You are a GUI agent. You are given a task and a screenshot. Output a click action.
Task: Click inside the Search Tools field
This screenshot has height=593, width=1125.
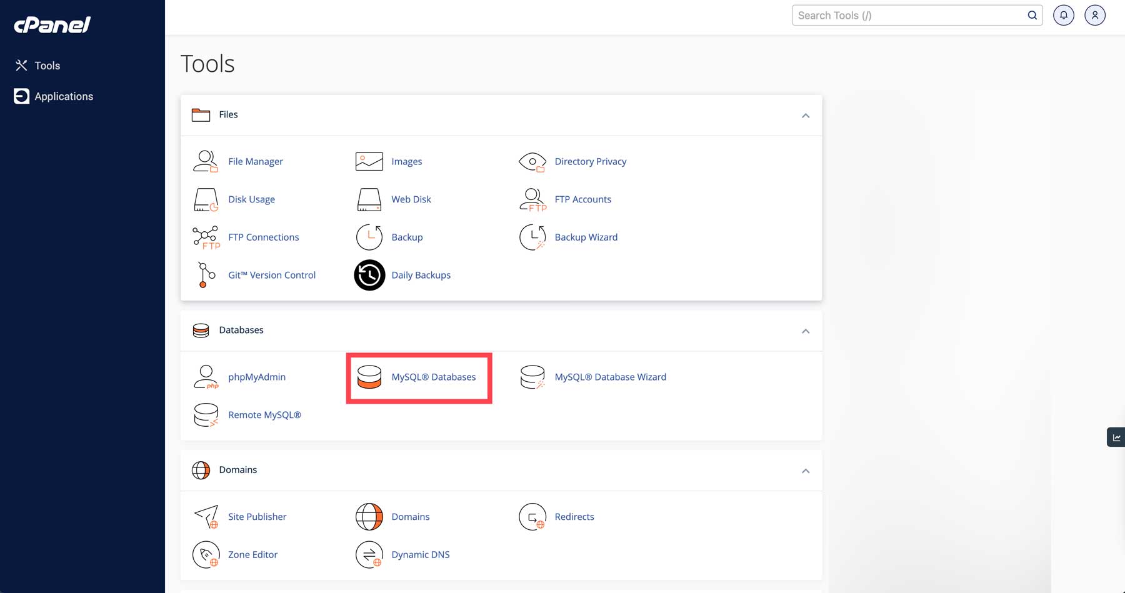pos(906,15)
